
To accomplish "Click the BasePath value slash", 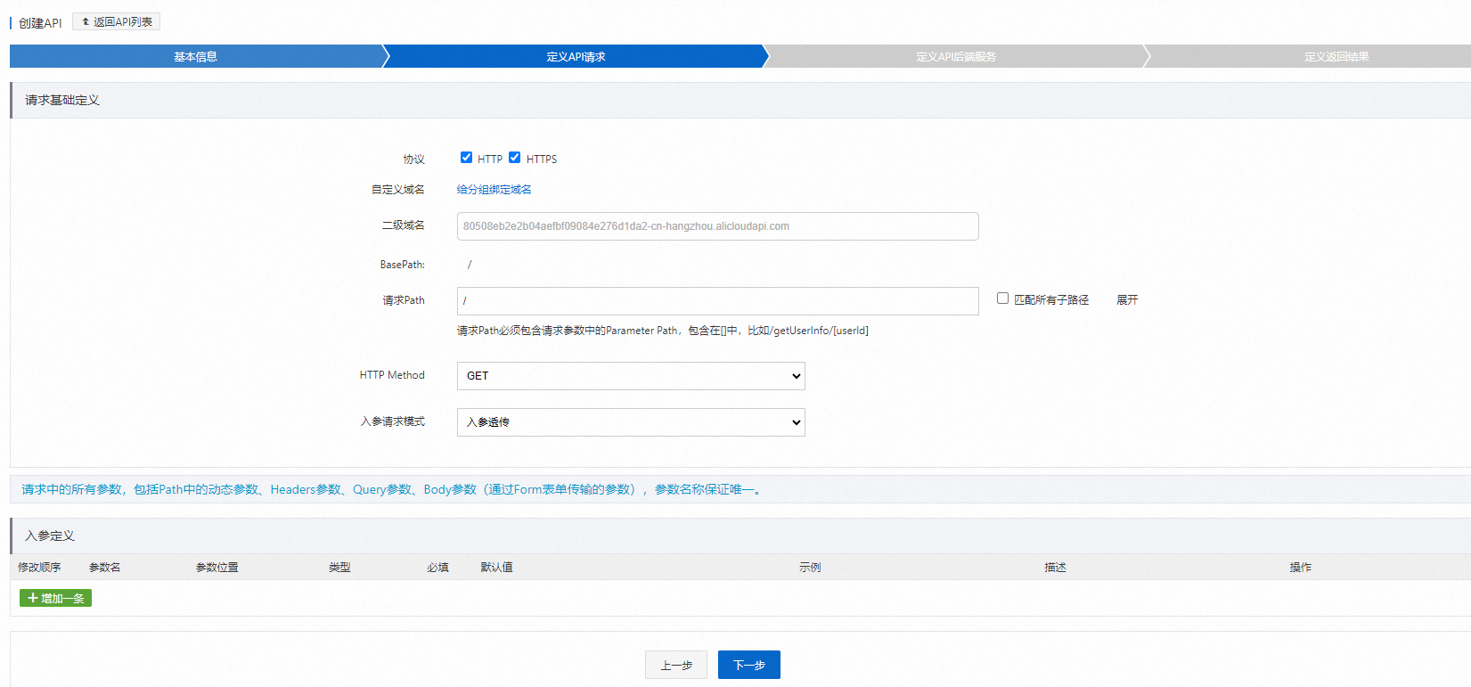I will pyautogui.click(x=470, y=265).
